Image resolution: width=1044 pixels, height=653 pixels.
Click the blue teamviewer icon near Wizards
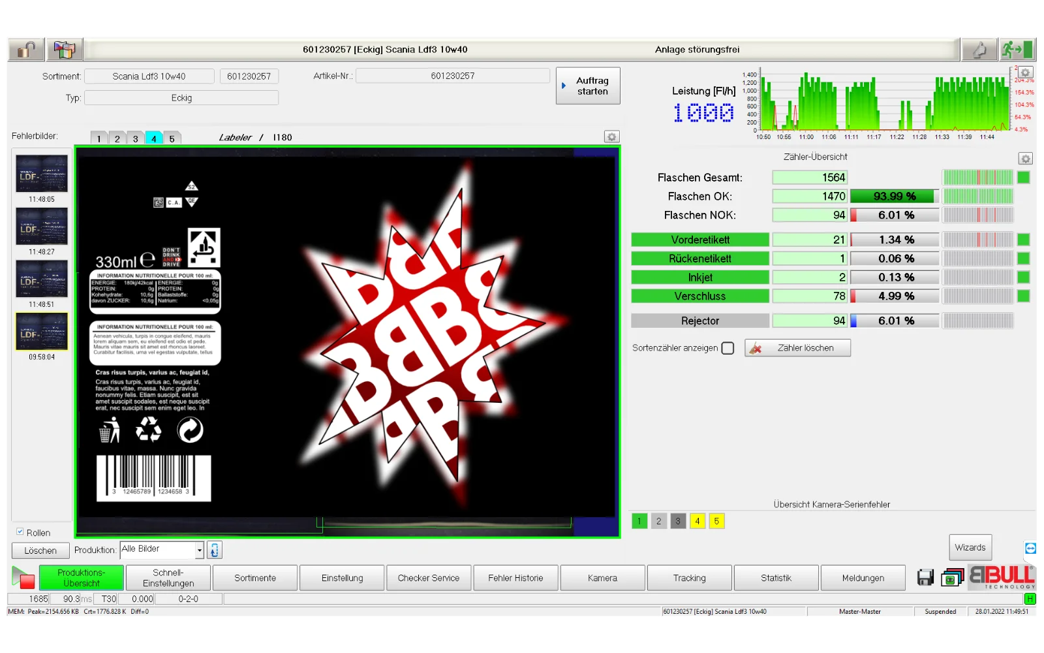point(1030,548)
